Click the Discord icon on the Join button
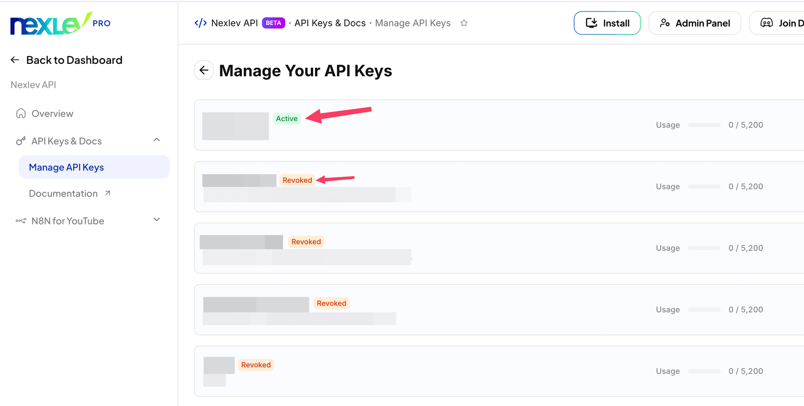This screenshot has height=406, width=804. 767,23
